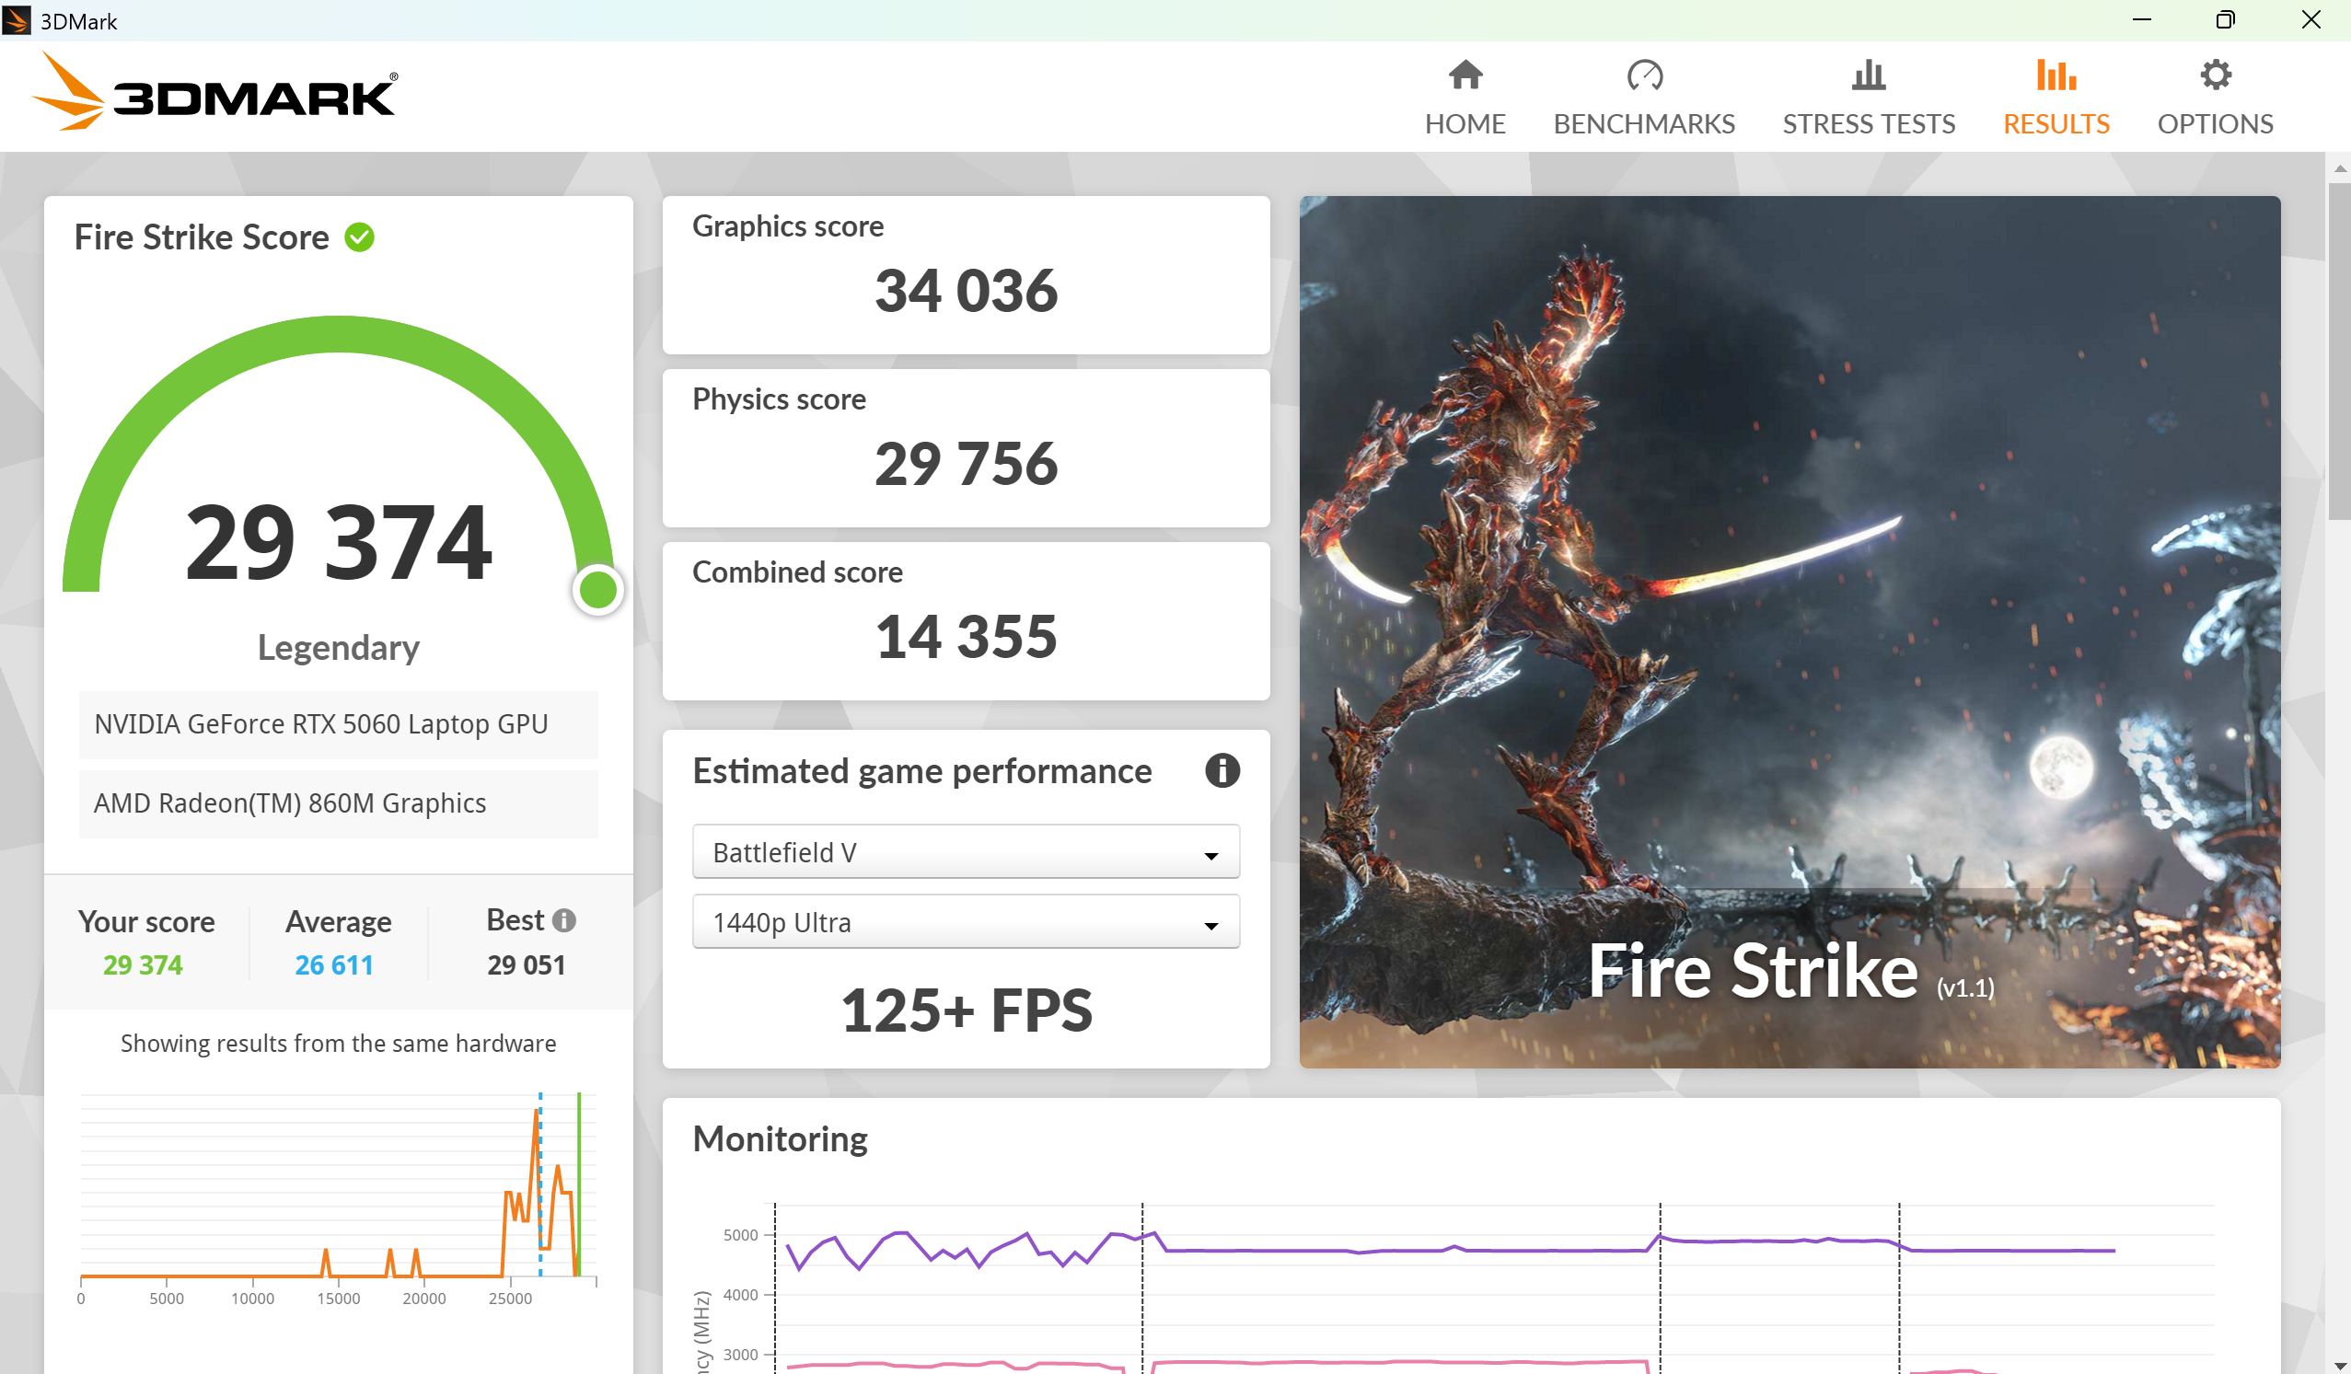Click the Estimated game performance info icon
Image resolution: width=2351 pixels, height=1374 pixels.
[1222, 770]
